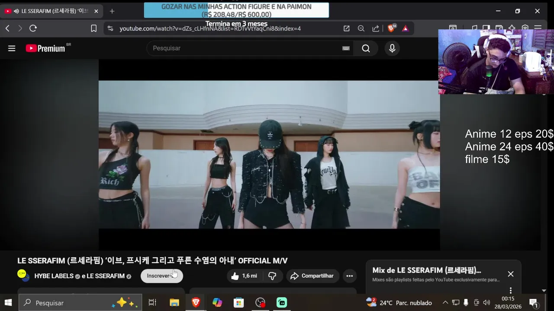Open Brave Rewards triangle icon
Viewport: 554px width, 311px height.
click(x=405, y=29)
